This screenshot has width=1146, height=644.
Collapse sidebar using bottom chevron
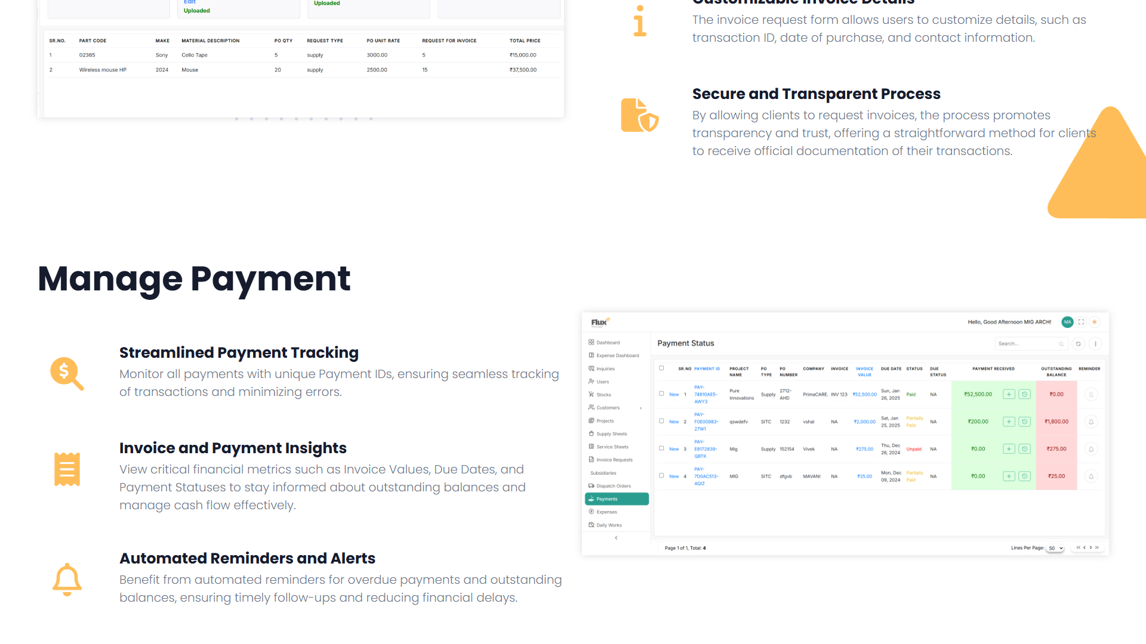616,538
